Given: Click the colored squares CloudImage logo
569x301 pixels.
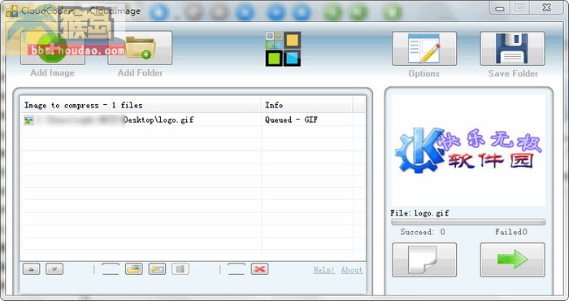Looking at the screenshot, I should coord(283,49).
